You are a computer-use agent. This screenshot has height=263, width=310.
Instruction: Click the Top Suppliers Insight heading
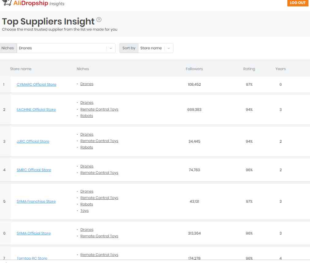click(x=48, y=21)
